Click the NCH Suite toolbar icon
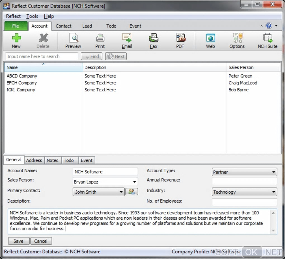The width and height of the screenshot is (285, 259). pos(267,41)
